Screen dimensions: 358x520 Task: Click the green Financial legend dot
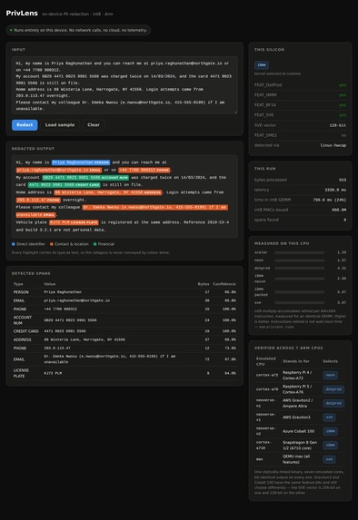95,244
